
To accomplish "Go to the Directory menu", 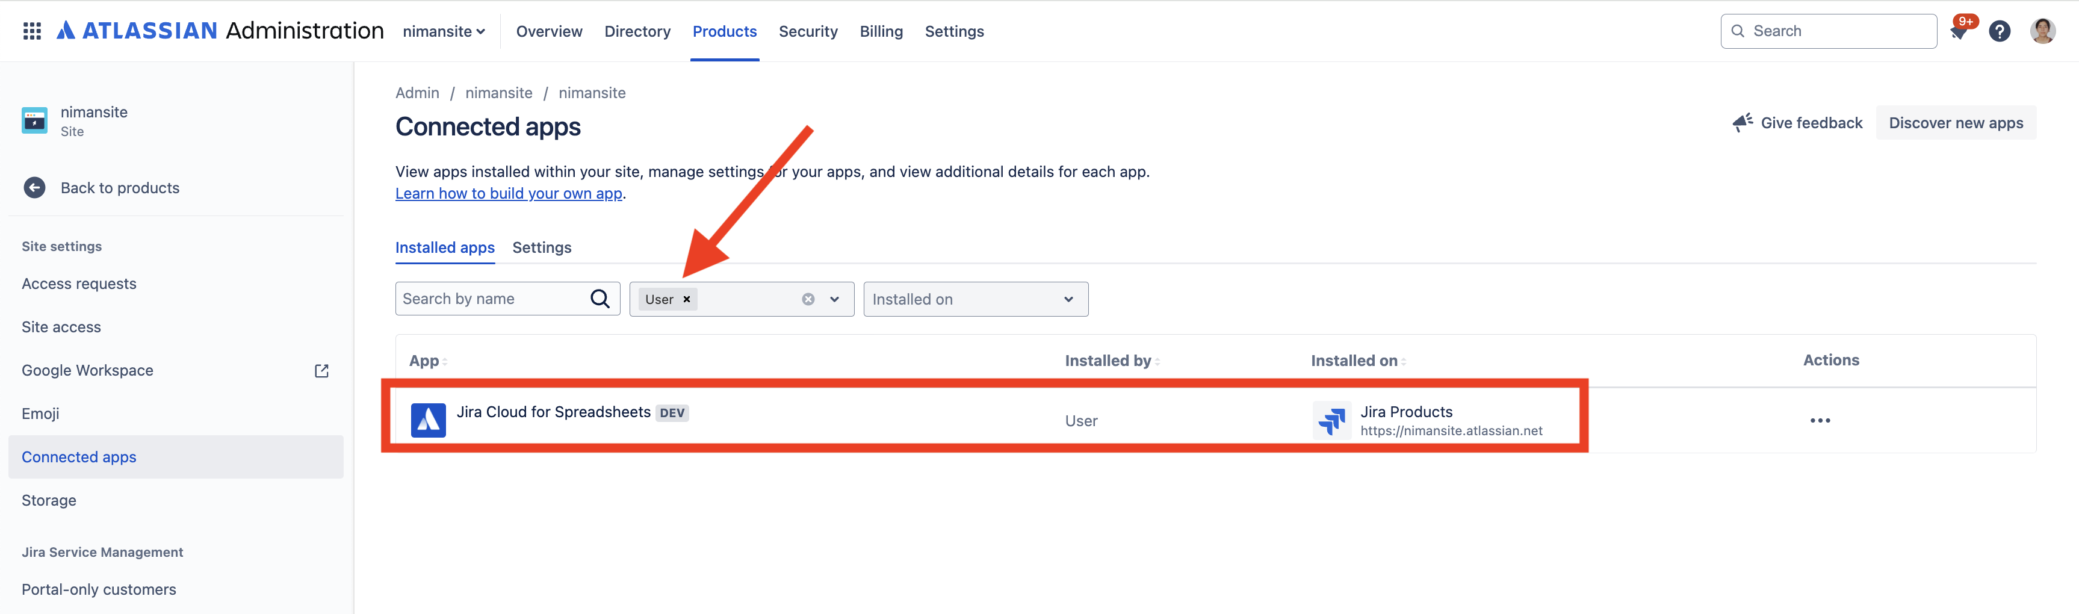I will 637,31.
